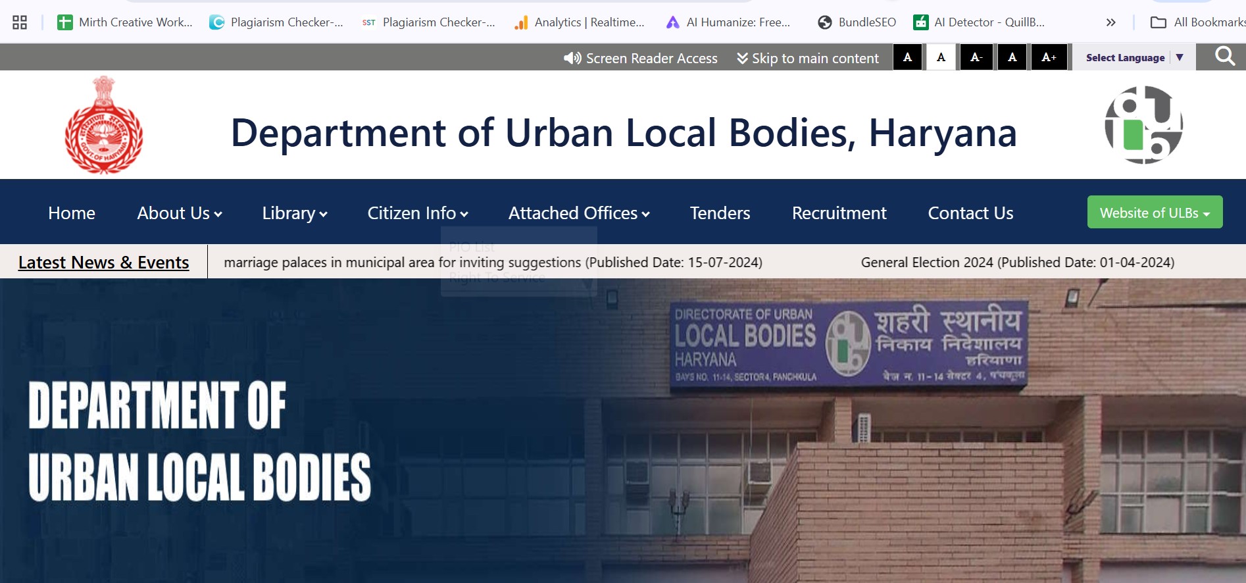Click Skip to main content link
1246x583 pixels.
pyautogui.click(x=808, y=58)
